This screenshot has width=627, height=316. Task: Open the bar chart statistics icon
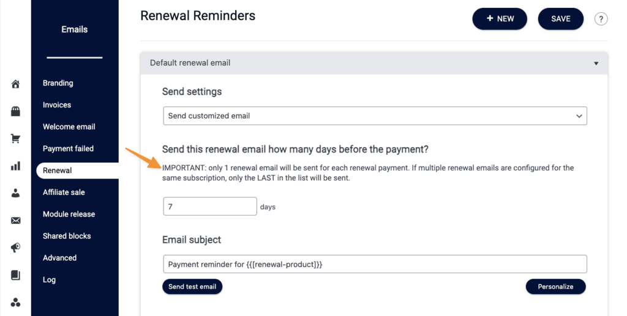click(15, 166)
